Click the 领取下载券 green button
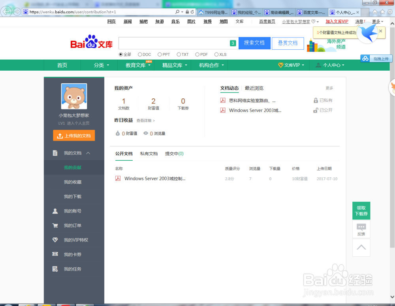Image resolution: width=395 pixels, height=306 pixels. tap(361, 211)
